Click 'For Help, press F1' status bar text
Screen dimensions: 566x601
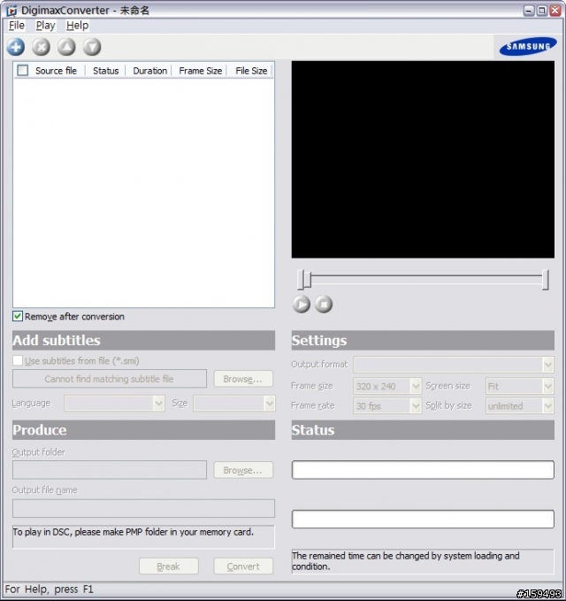click(x=49, y=589)
